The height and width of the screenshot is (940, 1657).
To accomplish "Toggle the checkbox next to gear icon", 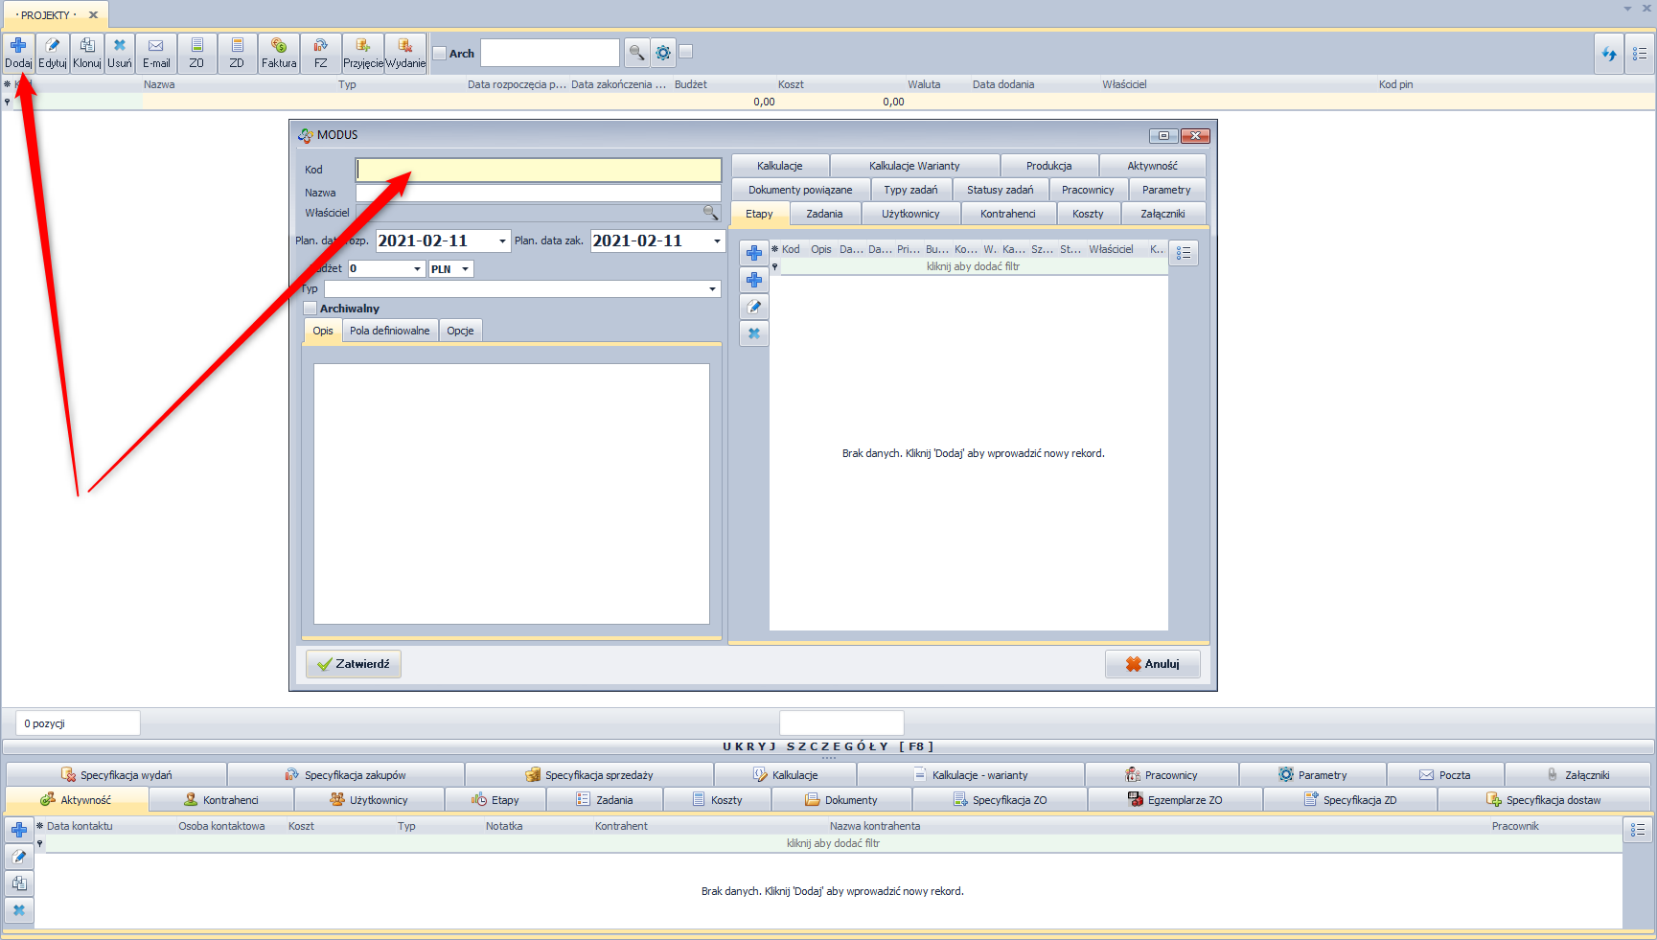I will (686, 52).
